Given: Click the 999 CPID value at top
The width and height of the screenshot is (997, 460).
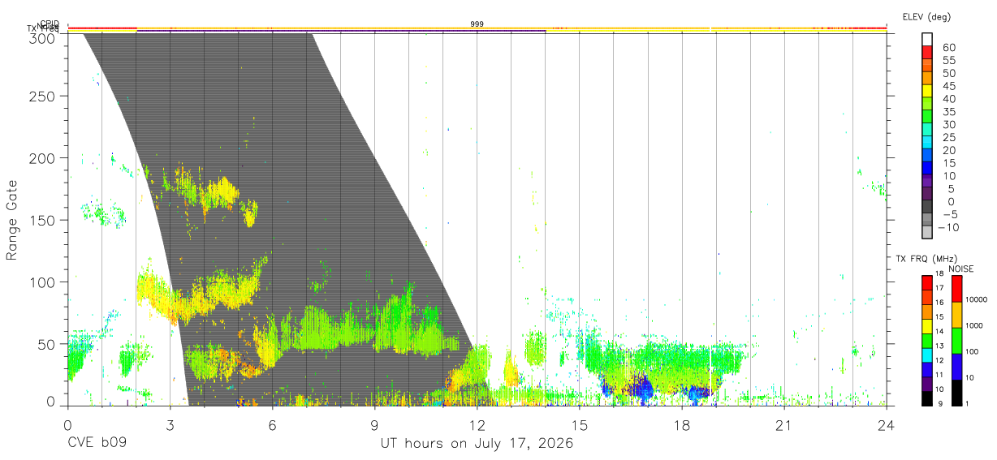Looking at the screenshot, I should 477,24.
